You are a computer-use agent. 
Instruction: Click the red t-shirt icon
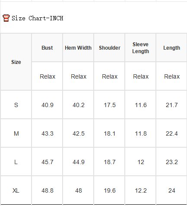pyautogui.click(x=6, y=18)
